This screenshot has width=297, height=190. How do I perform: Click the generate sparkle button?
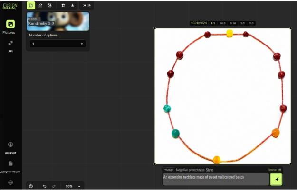tap(276, 179)
